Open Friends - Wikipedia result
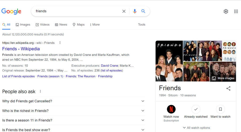 pos(21,49)
